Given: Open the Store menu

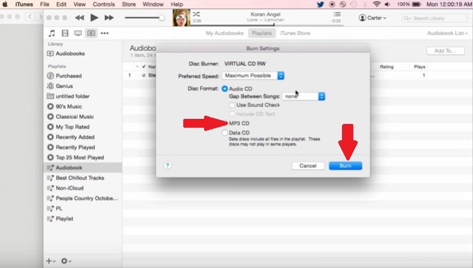Looking at the screenshot, I should pyautogui.click(x=129, y=4).
